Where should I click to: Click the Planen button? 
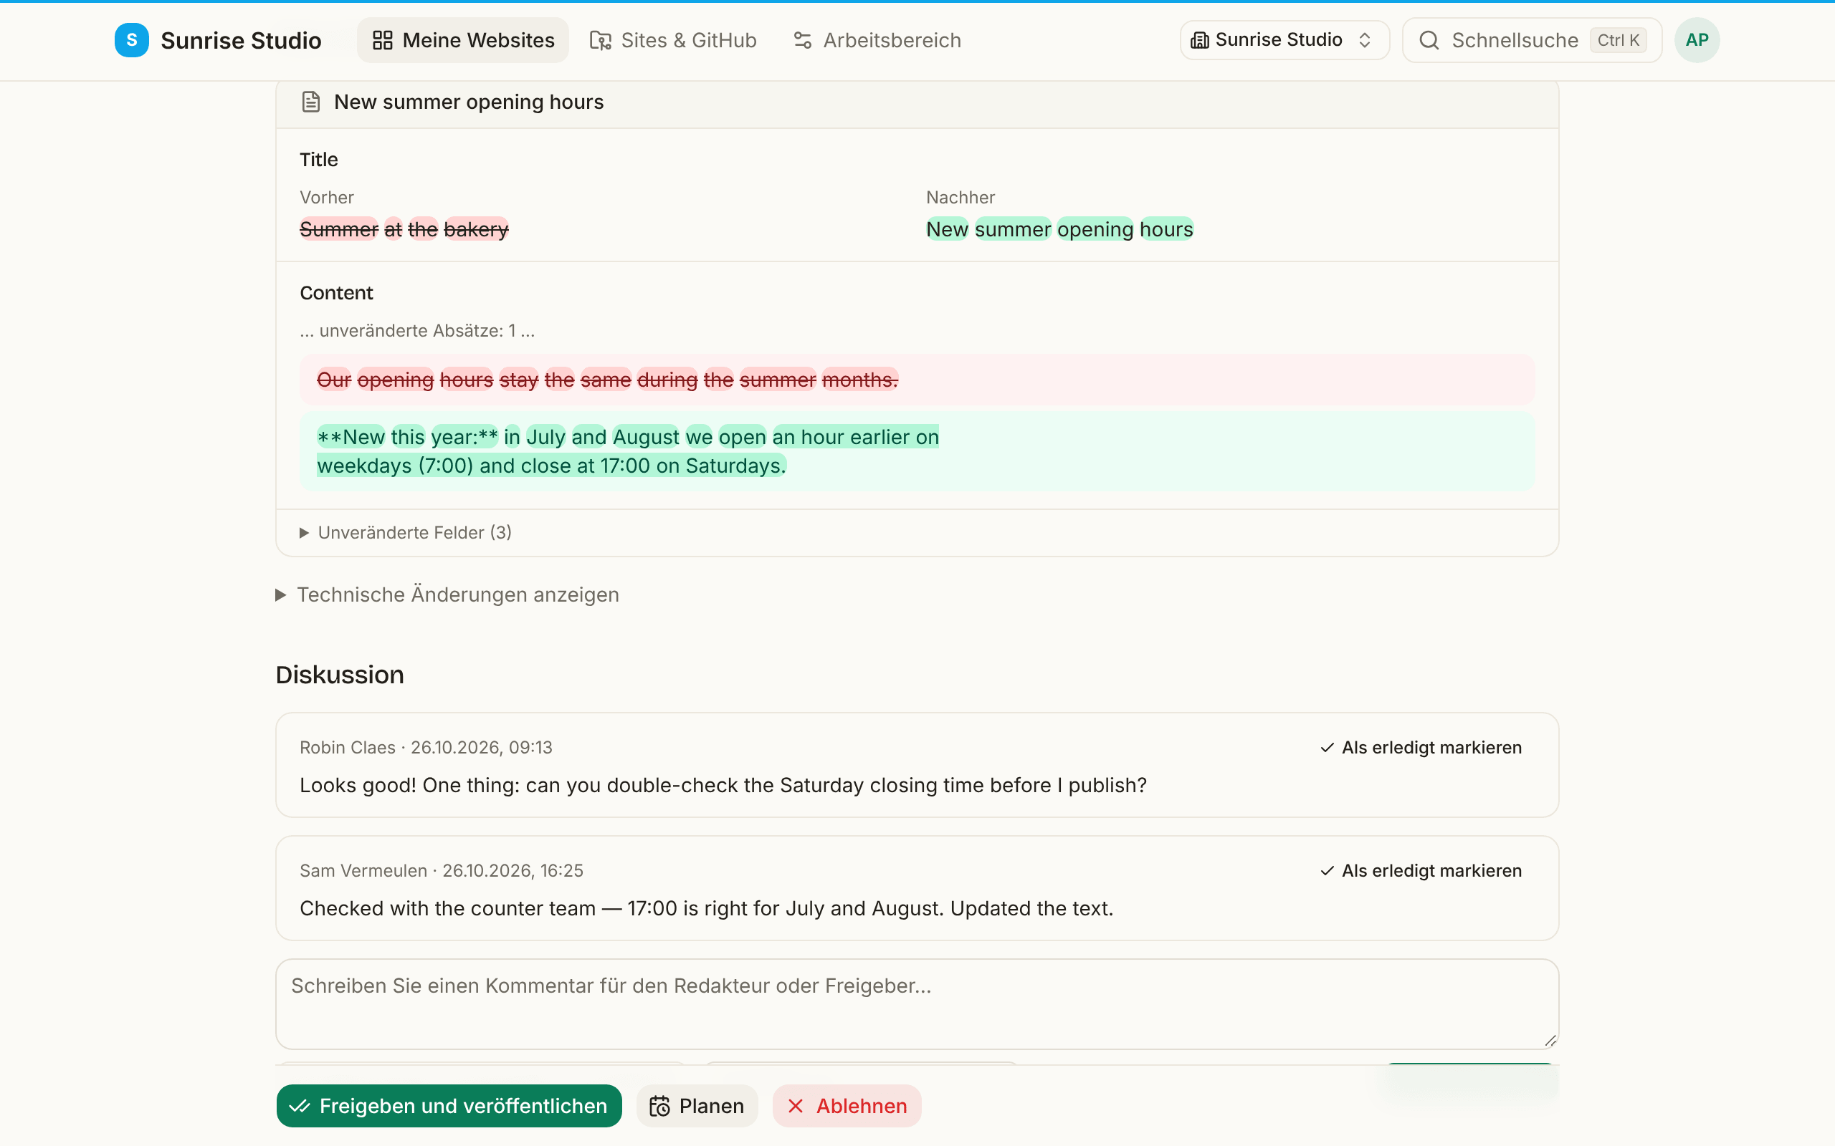click(697, 1106)
